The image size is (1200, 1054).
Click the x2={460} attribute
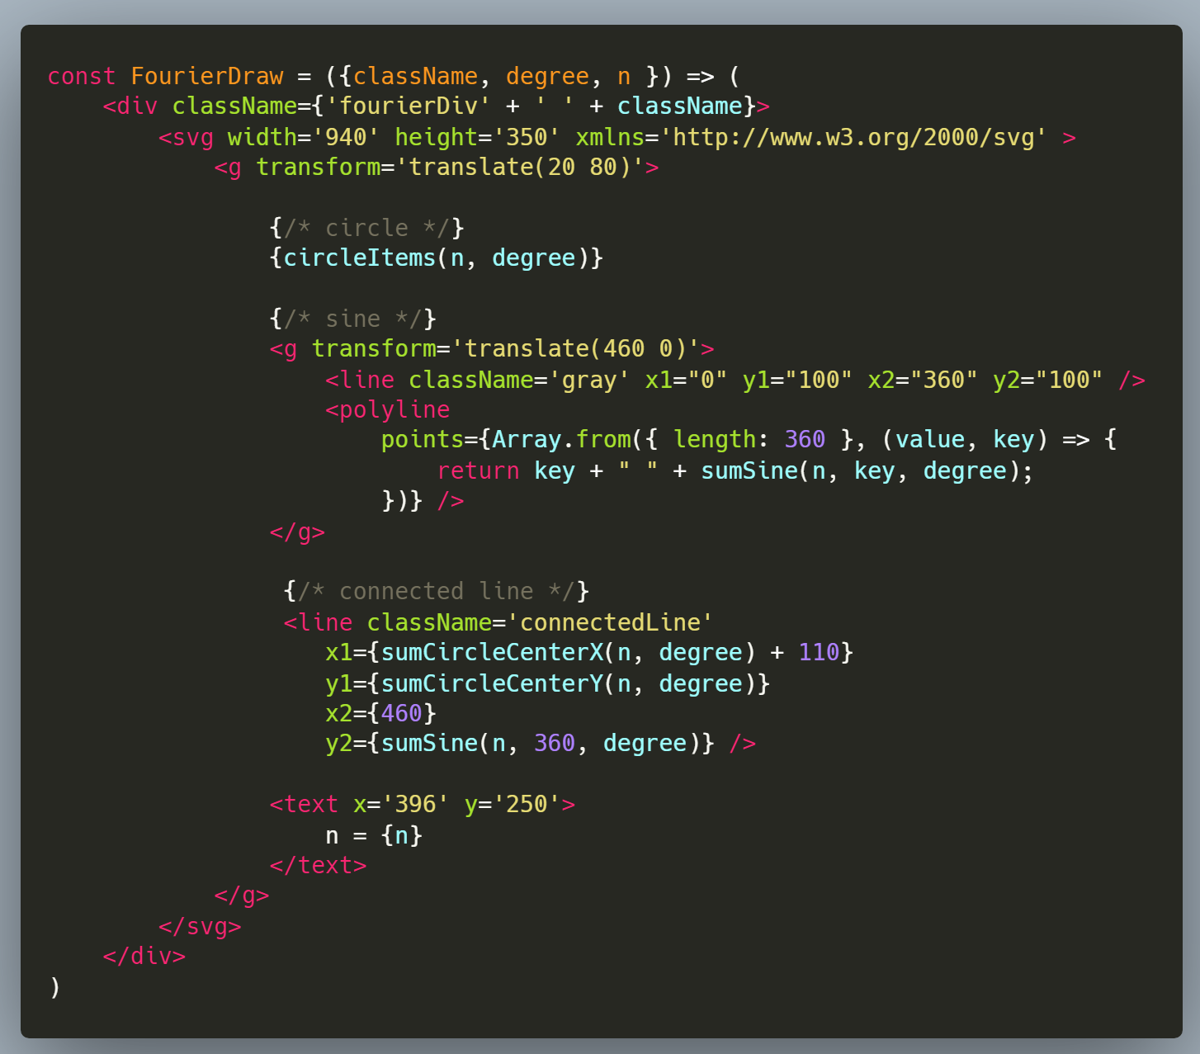380,713
